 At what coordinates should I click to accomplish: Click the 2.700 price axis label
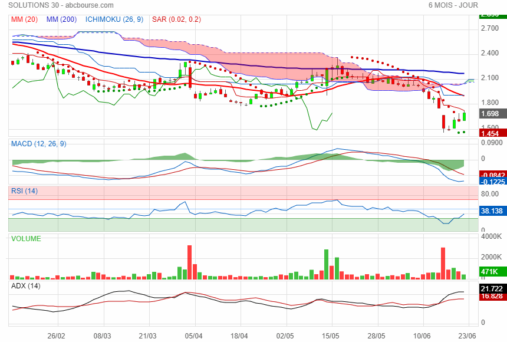490,28
